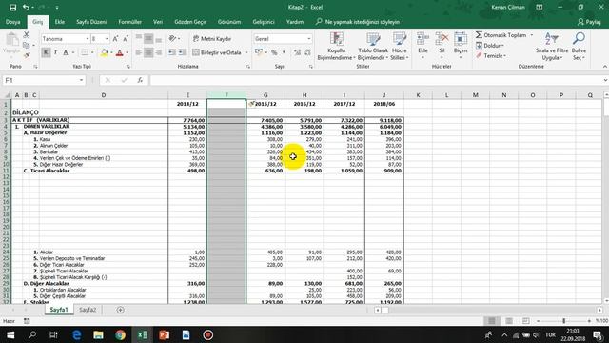Click Otomatik Toplam sum button
This screenshot has height=343, width=609.
point(501,35)
